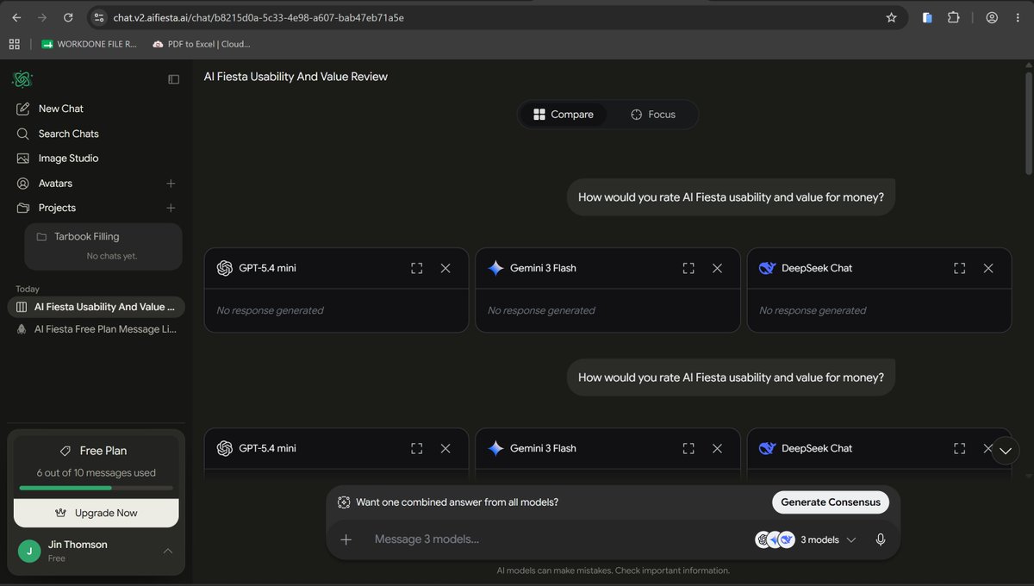Image resolution: width=1034 pixels, height=586 pixels.
Task: Switch to Focus mode
Action: pyautogui.click(x=652, y=115)
